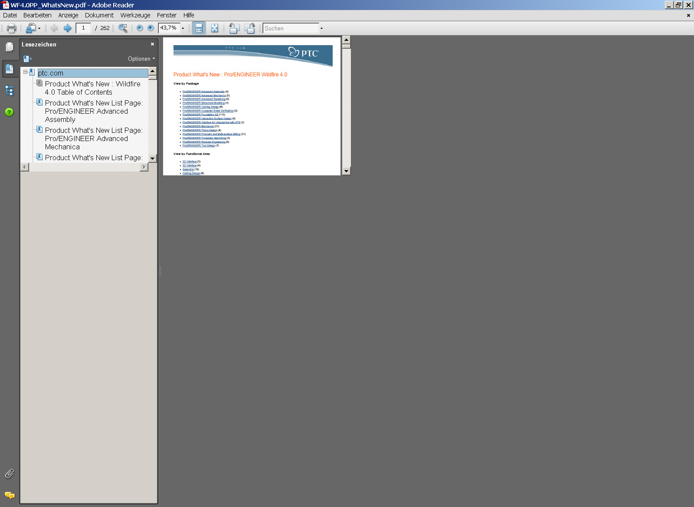The height and width of the screenshot is (507, 694).
Task: Click the Print icon in toolbar
Action: coord(12,28)
